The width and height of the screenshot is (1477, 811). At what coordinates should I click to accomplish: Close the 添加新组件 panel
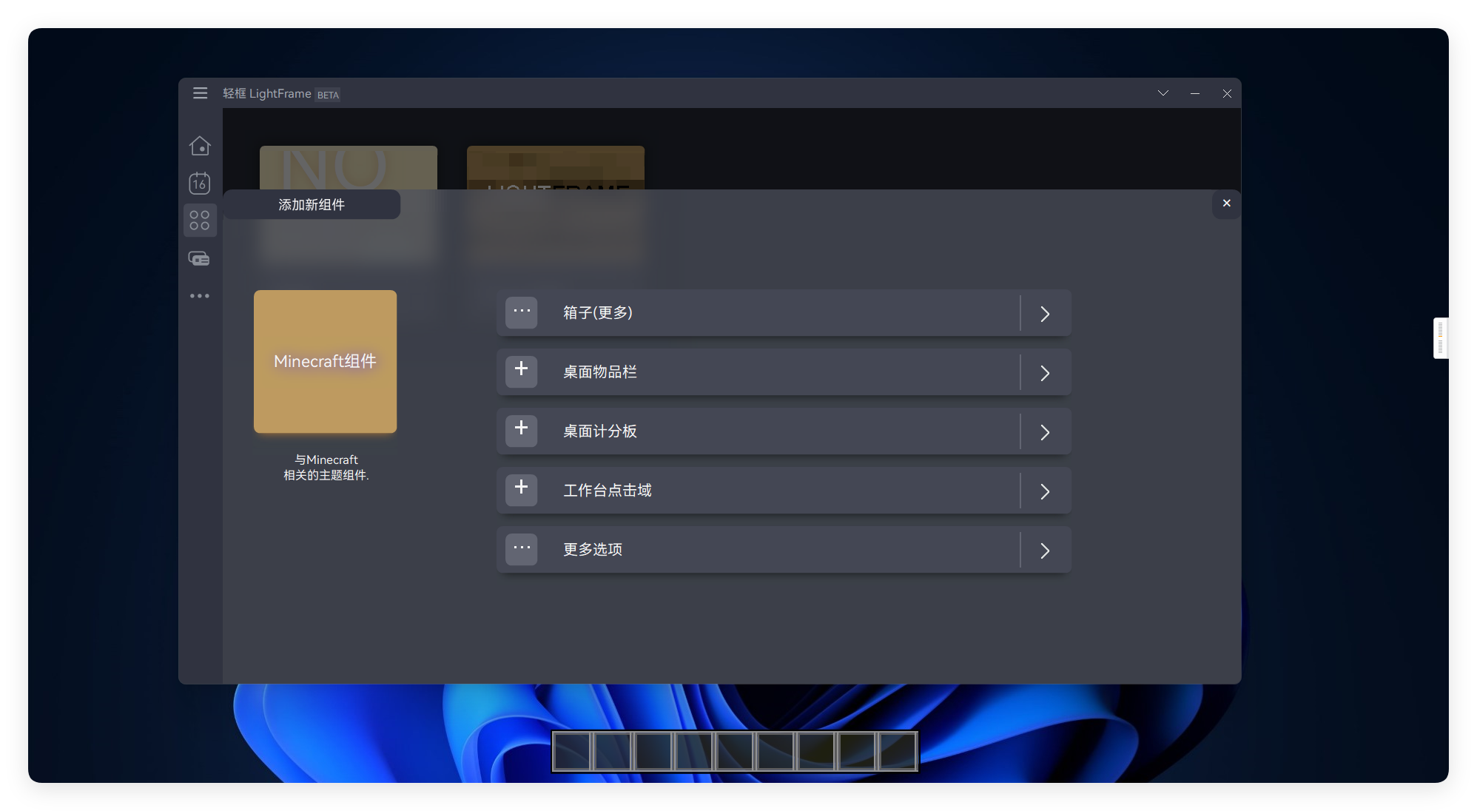[x=1227, y=203]
